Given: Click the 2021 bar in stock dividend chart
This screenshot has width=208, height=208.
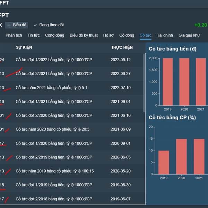Looking at the screenshot, I should point(199,157).
